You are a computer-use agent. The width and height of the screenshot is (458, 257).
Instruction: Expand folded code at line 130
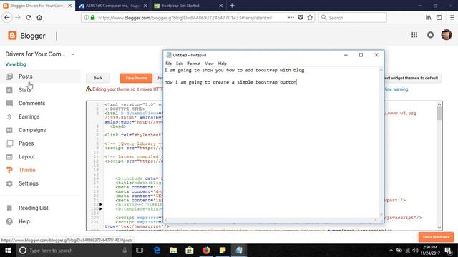tap(101, 209)
